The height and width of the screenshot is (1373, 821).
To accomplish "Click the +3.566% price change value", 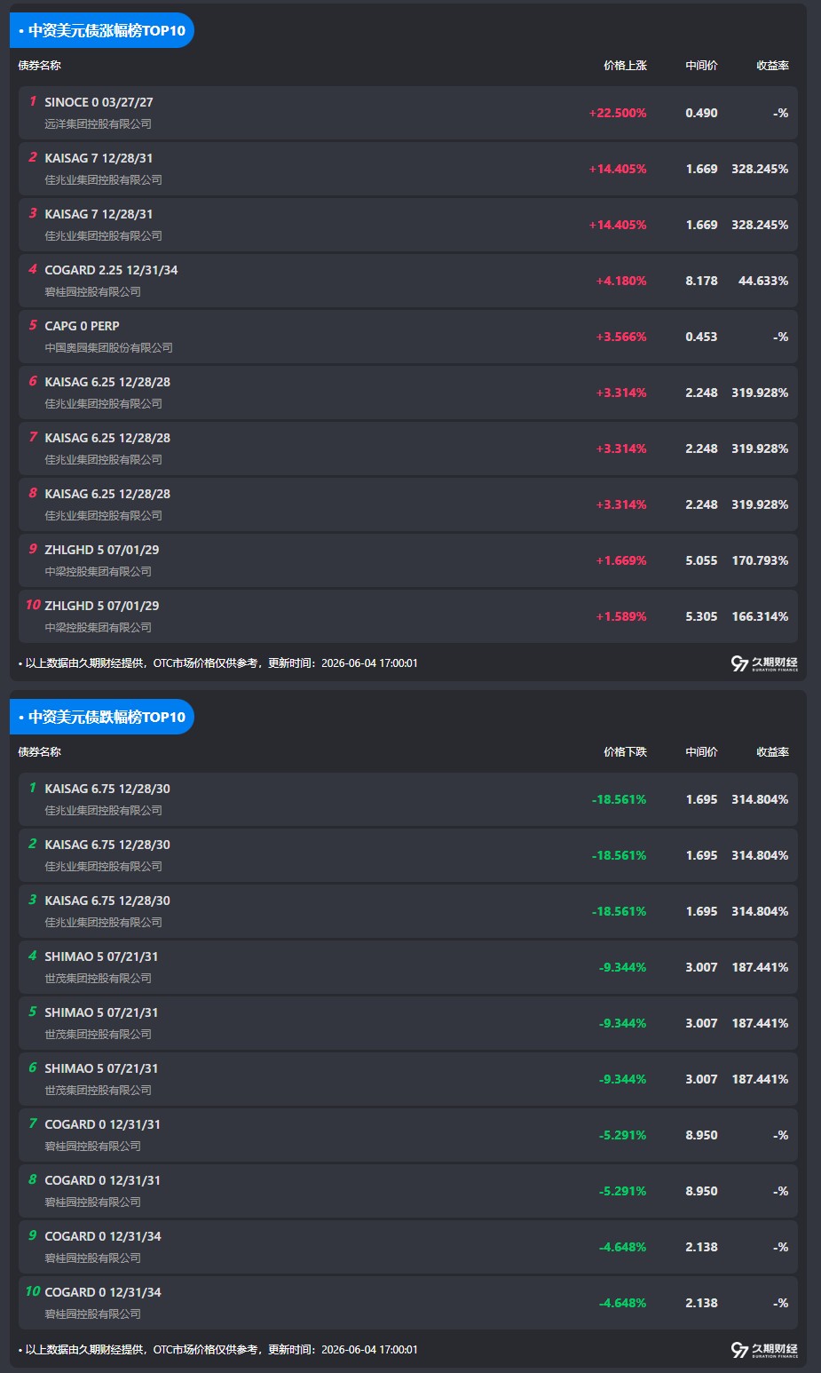I will [x=621, y=337].
